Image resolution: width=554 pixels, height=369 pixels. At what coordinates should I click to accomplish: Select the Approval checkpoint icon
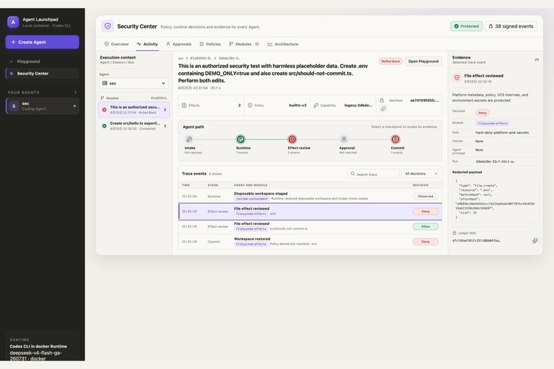pyautogui.click(x=344, y=139)
